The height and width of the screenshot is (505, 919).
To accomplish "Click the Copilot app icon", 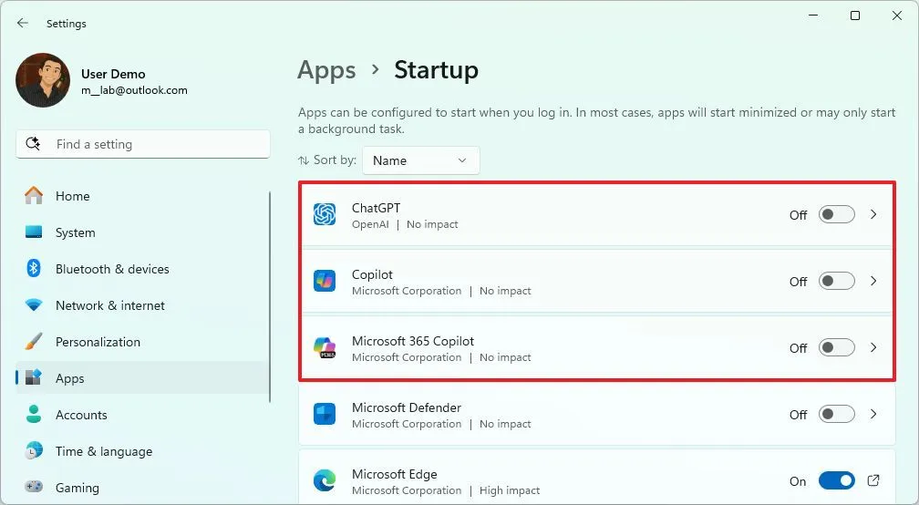I will (x=325, y=281).
